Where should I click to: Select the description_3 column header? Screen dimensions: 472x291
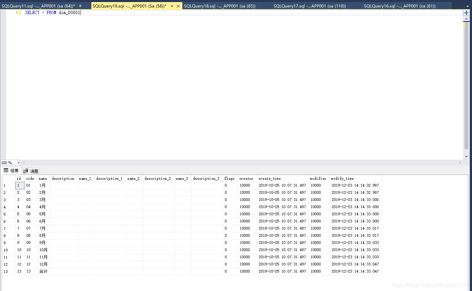click(x=207, y=178)
